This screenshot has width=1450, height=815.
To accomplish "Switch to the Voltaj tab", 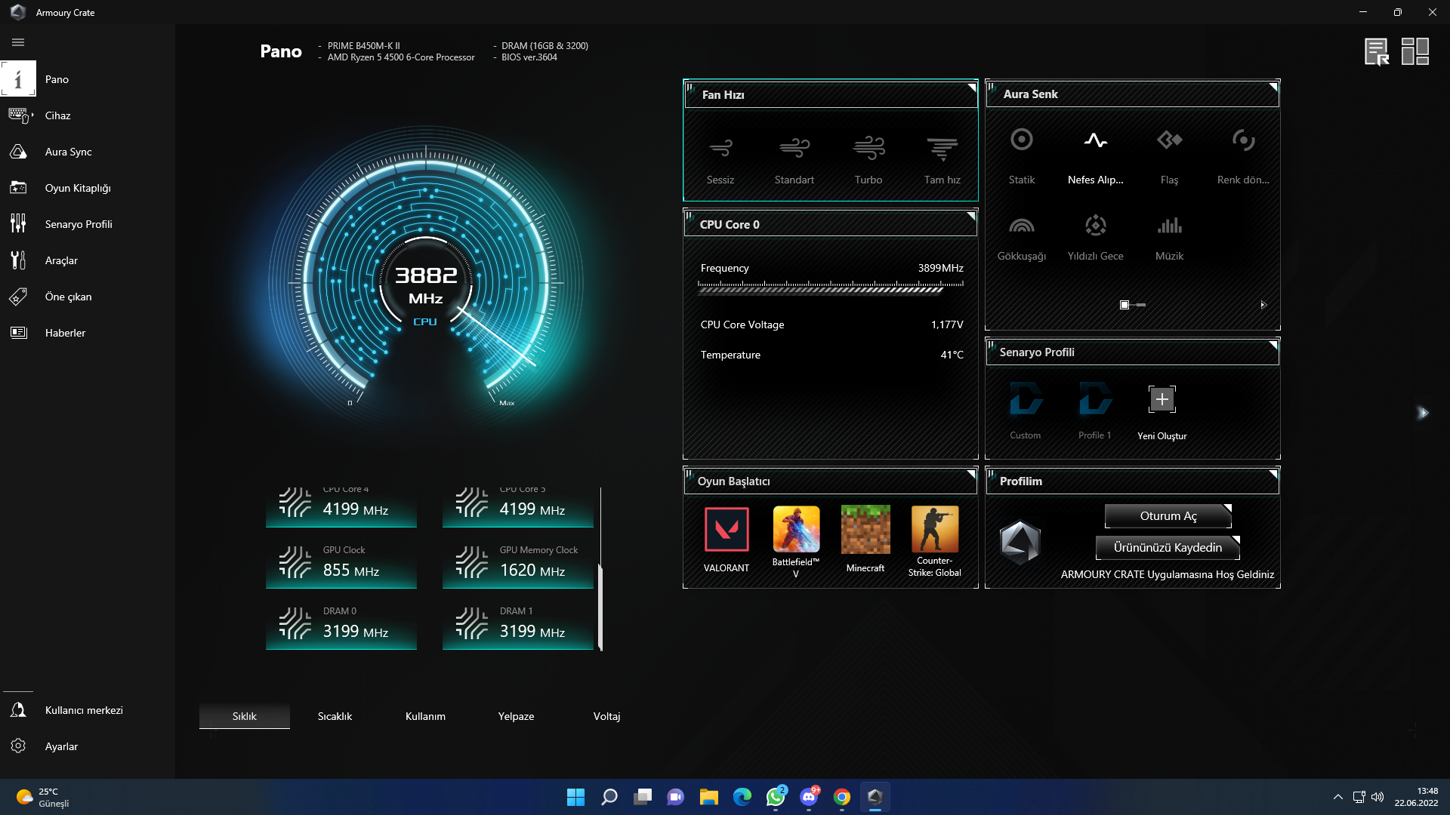I will (606, 716).
